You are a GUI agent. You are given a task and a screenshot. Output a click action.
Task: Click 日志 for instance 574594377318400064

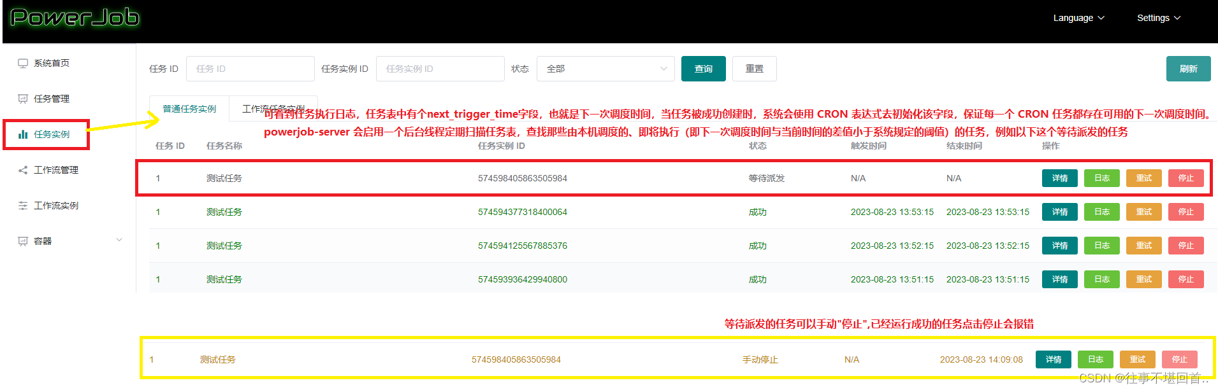click(x=1102, y=212)
